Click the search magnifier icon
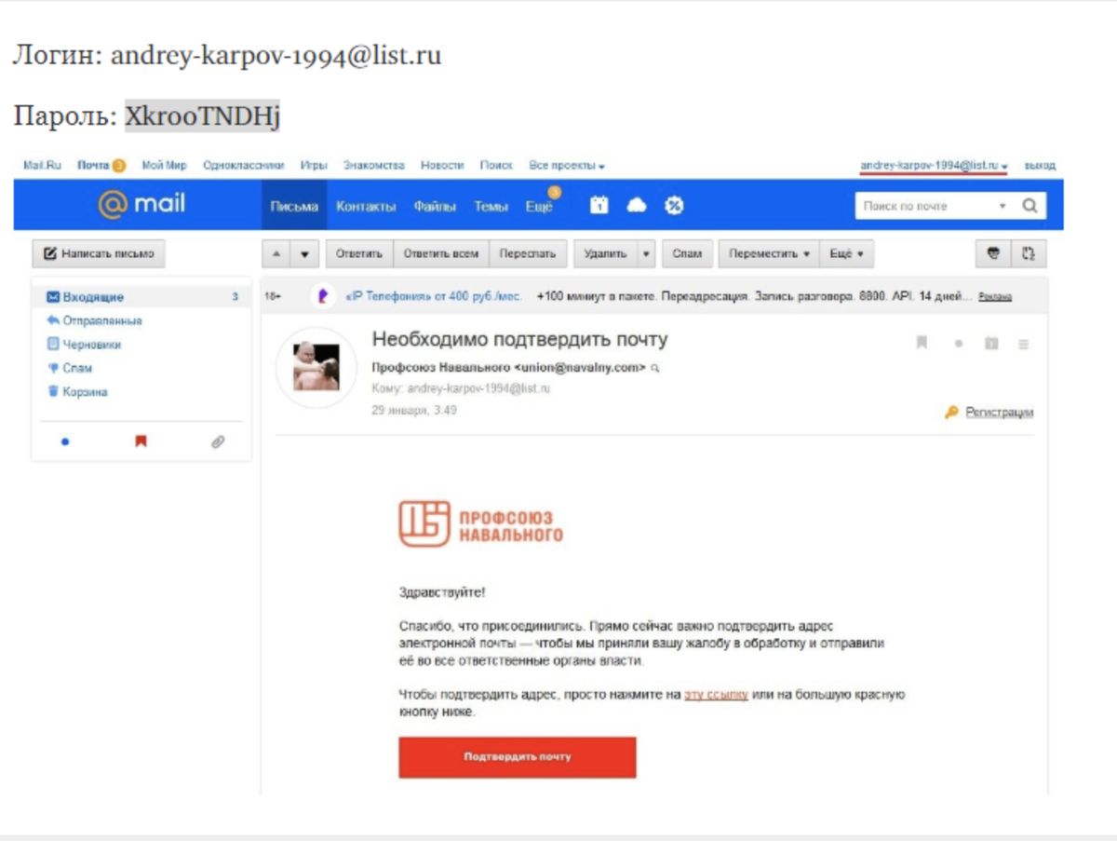Viewport: 1117px width, 841px height. (1030, 205)
